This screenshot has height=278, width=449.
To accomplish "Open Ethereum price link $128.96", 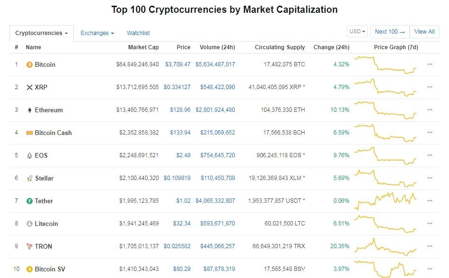I will pyautogui.click(x=180, y=110).
